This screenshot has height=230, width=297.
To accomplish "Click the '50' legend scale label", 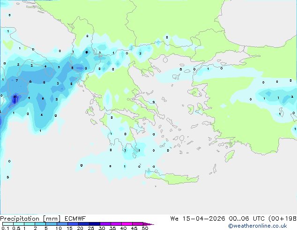I will pos(145,228).
